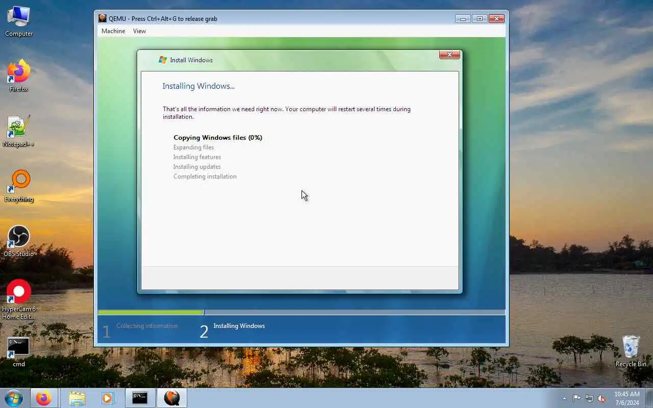Select the OBS Studio desktop shortcut
Viewport: 653px width, 408px height.
pyautogui.click(x=19, y=241)
